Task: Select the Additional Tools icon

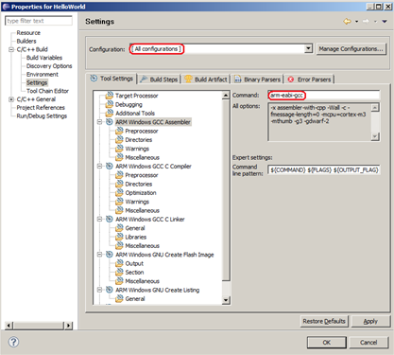Action: click(110, 113)
